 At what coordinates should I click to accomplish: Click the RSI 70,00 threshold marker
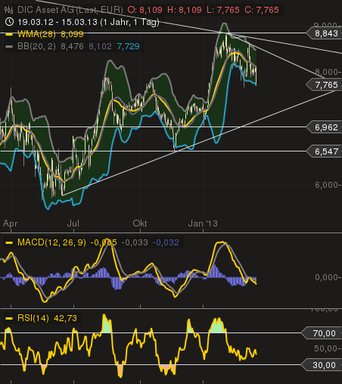[x=322, y=333]
